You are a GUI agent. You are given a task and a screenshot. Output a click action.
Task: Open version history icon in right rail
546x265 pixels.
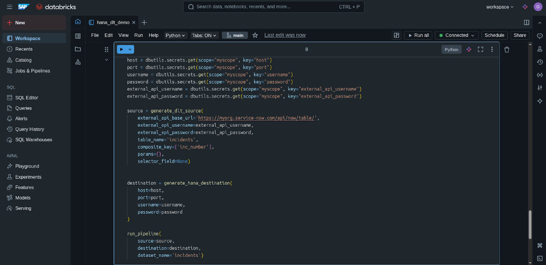point(540,62)
